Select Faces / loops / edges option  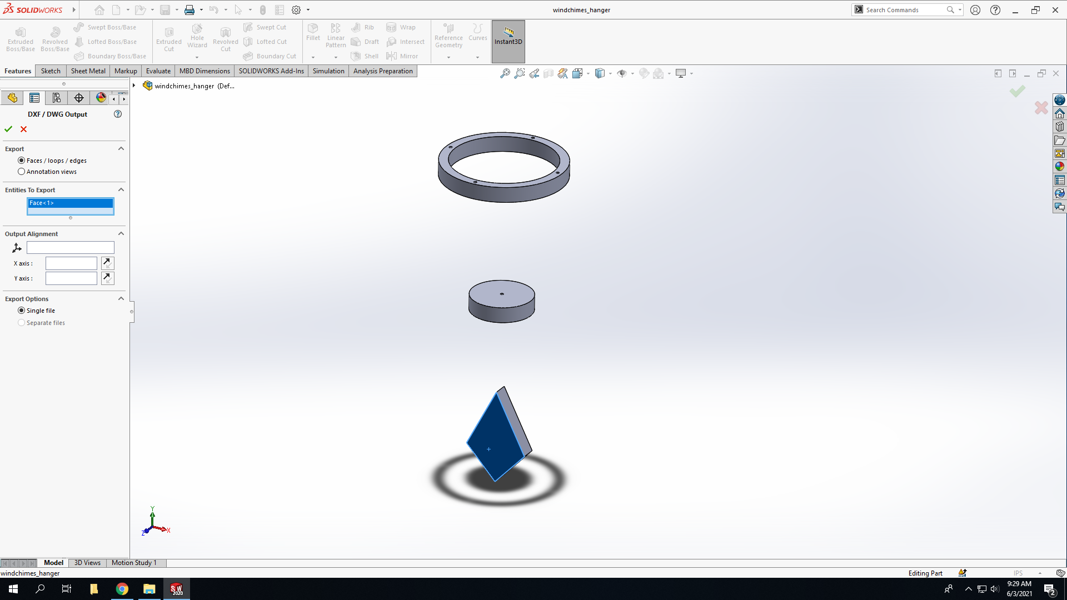(x=22, y=161)
